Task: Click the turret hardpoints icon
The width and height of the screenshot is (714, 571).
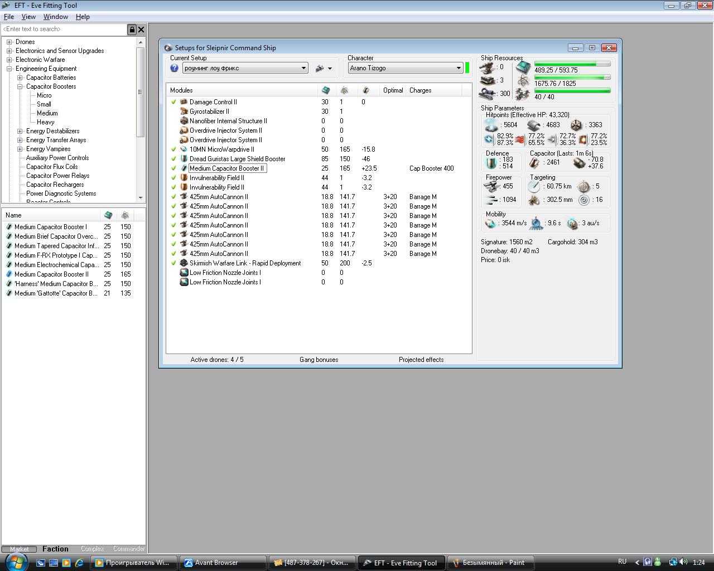Action: (488, 67)
